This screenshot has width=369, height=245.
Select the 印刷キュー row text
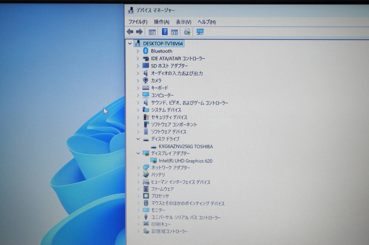pyautogui.click(x=161, y=224)
